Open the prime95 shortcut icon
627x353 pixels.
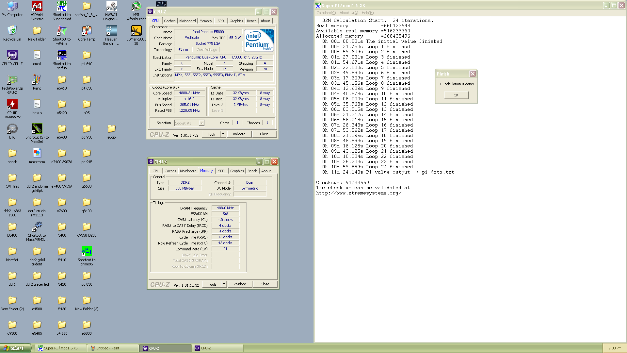click(87, 256)
